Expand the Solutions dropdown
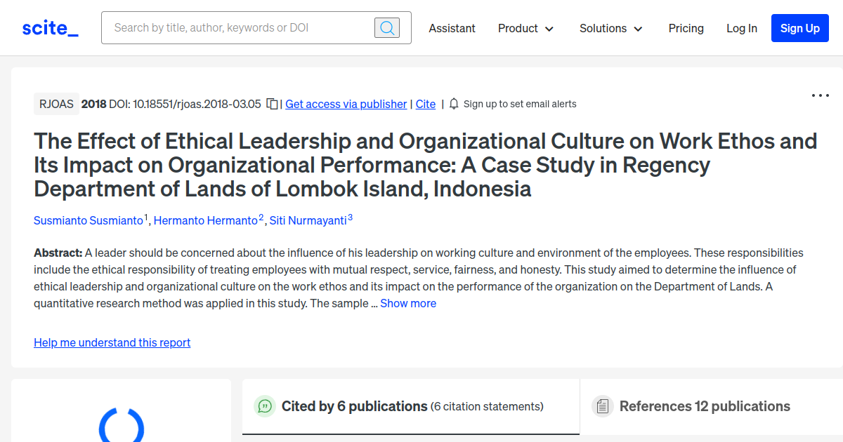Viewport: 843px width, 442px height. point(610,28)
